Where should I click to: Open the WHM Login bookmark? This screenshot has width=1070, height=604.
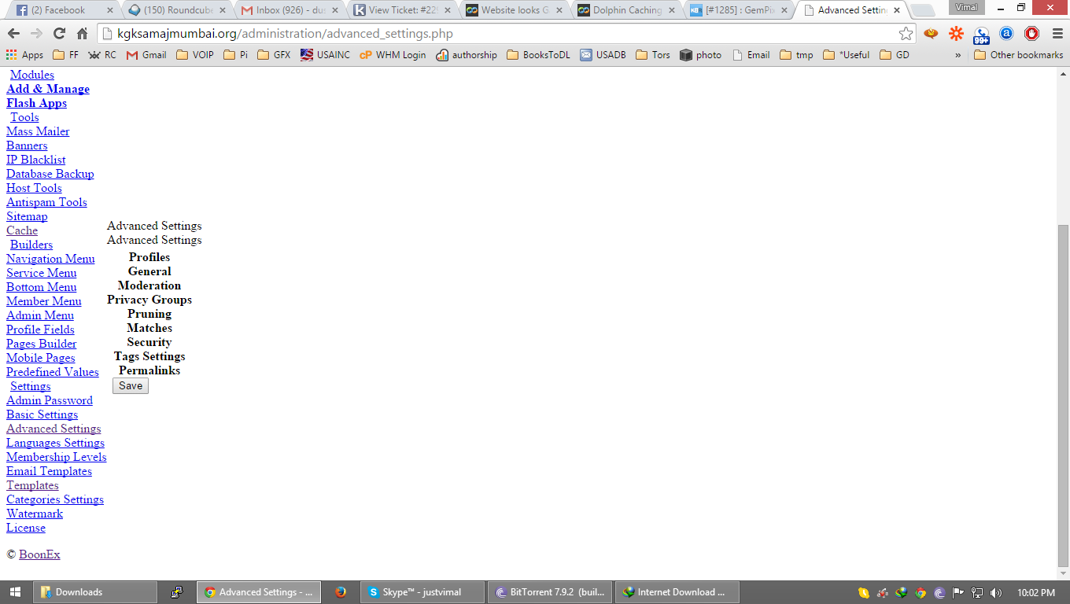click(393, 55)
